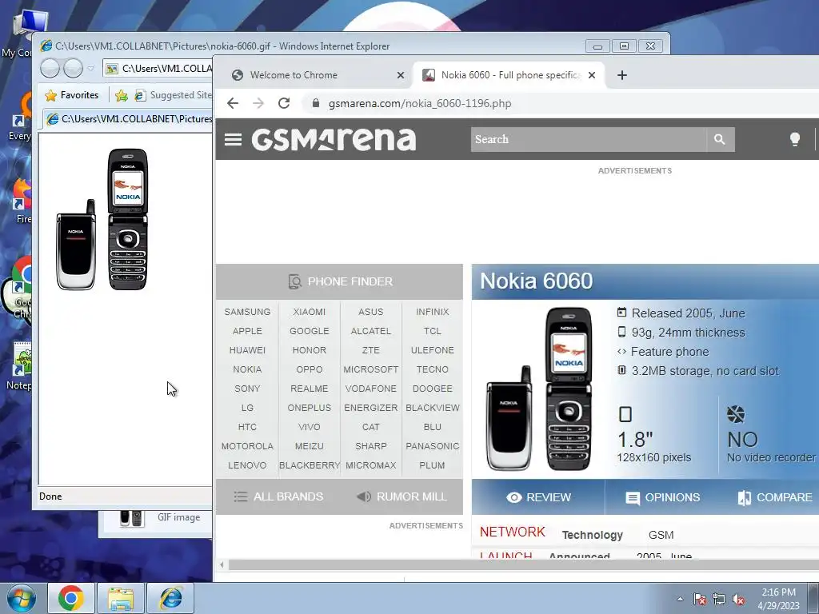The height and width of the screenshot is (614, 819).
Task: Open the BLACKBERRY brand link
Action: [x=310, y=465]
